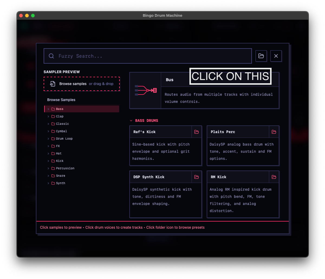Collapse the BASS DRUMS section
This screenshot has height=279, width=325.
click(131, 120)
